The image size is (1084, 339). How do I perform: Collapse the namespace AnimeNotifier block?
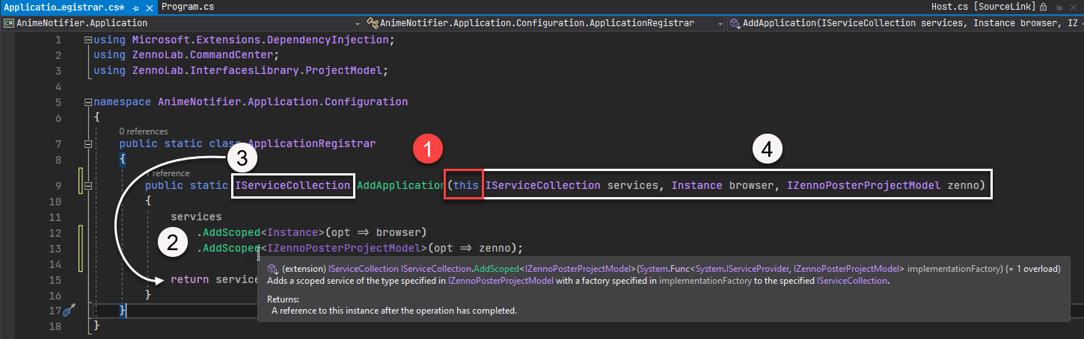88,102
